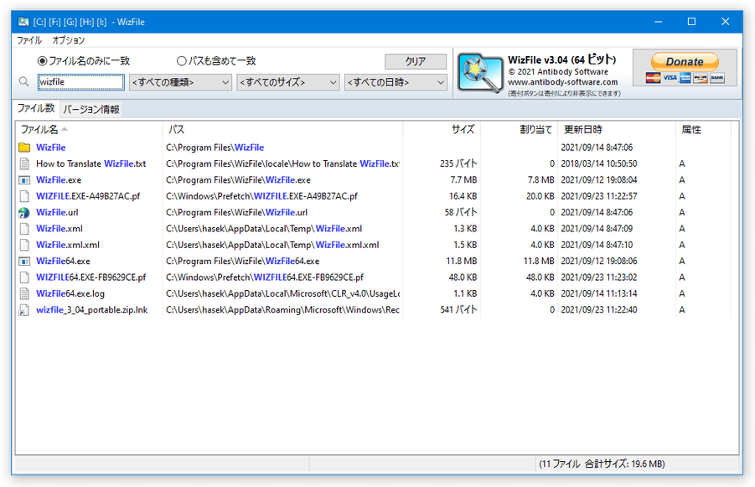This screenshot has width=755, height=487.
Task: Click path C:\Windows\Prefetch\WIZFILE.EXE-A49B27AC.pf
Action: (x=262, y=196)
